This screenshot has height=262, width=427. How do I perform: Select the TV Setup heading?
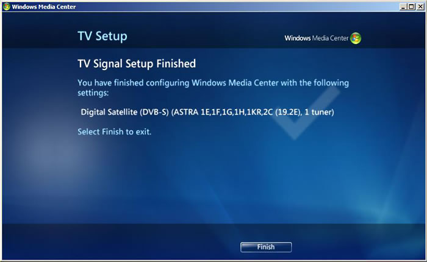pos(102,36)
